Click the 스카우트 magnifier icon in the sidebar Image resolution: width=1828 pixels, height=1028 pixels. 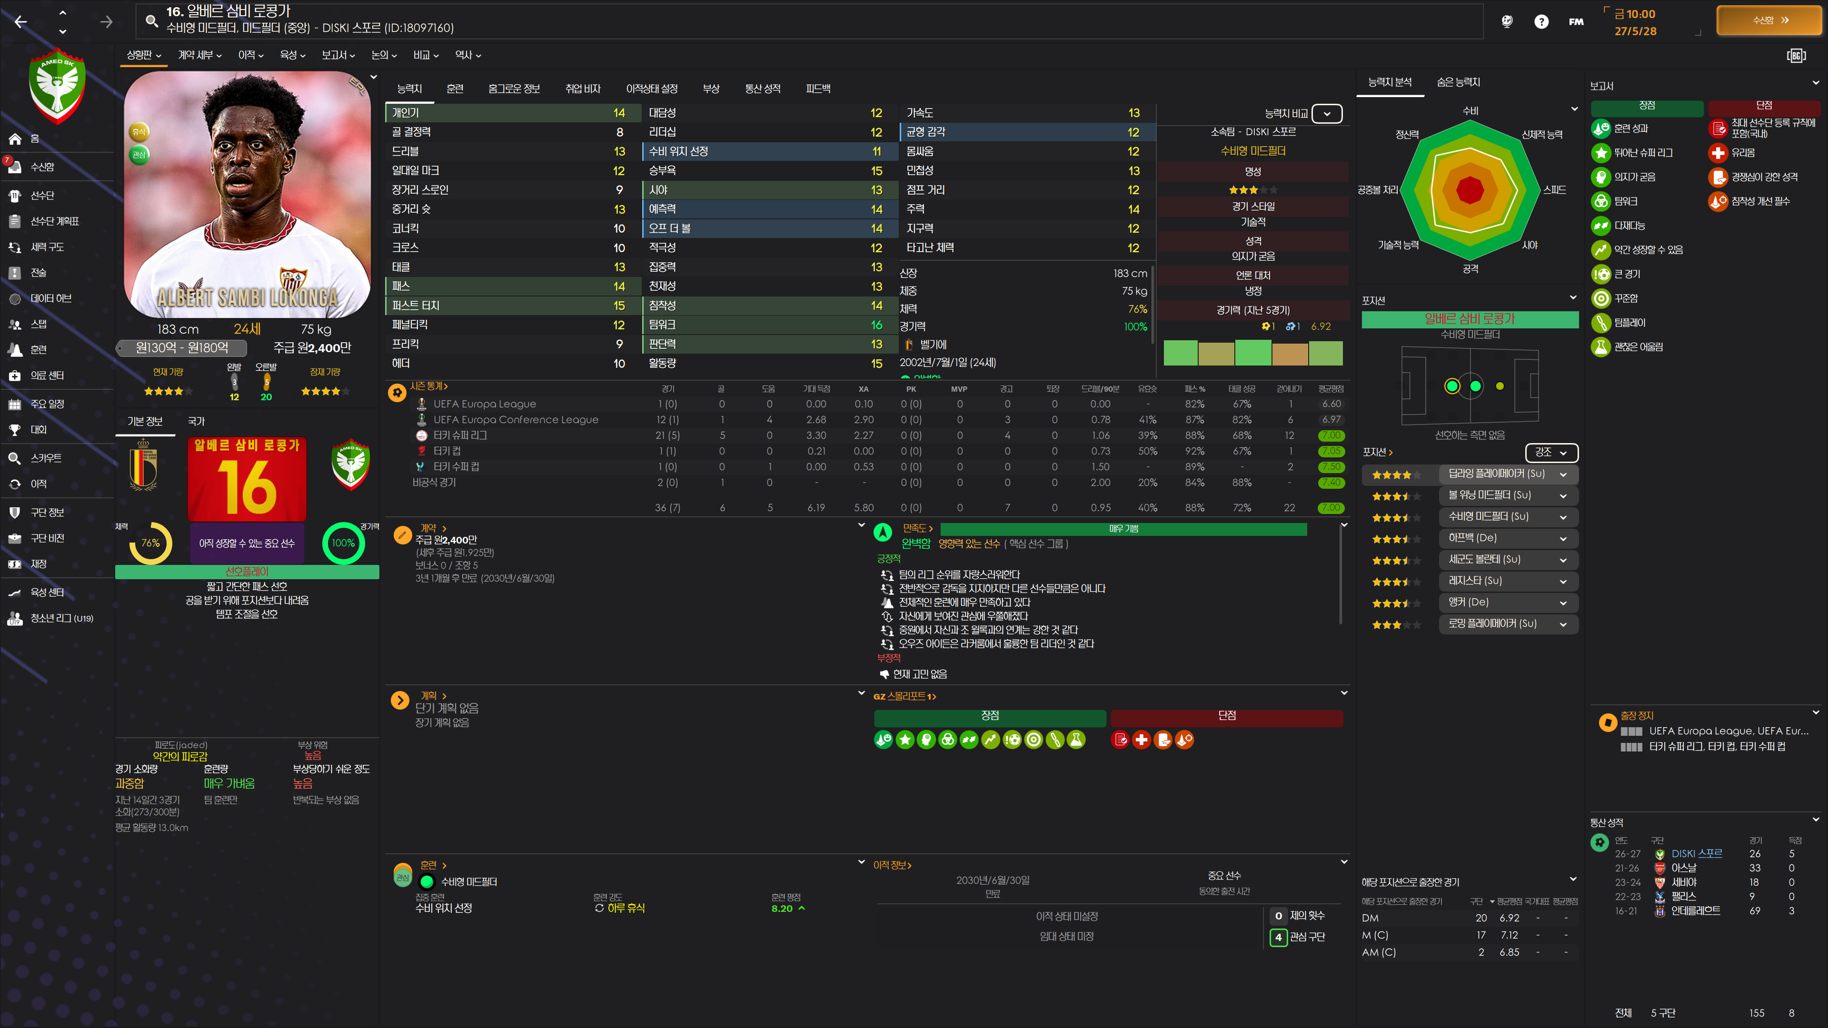click(14, 458)
